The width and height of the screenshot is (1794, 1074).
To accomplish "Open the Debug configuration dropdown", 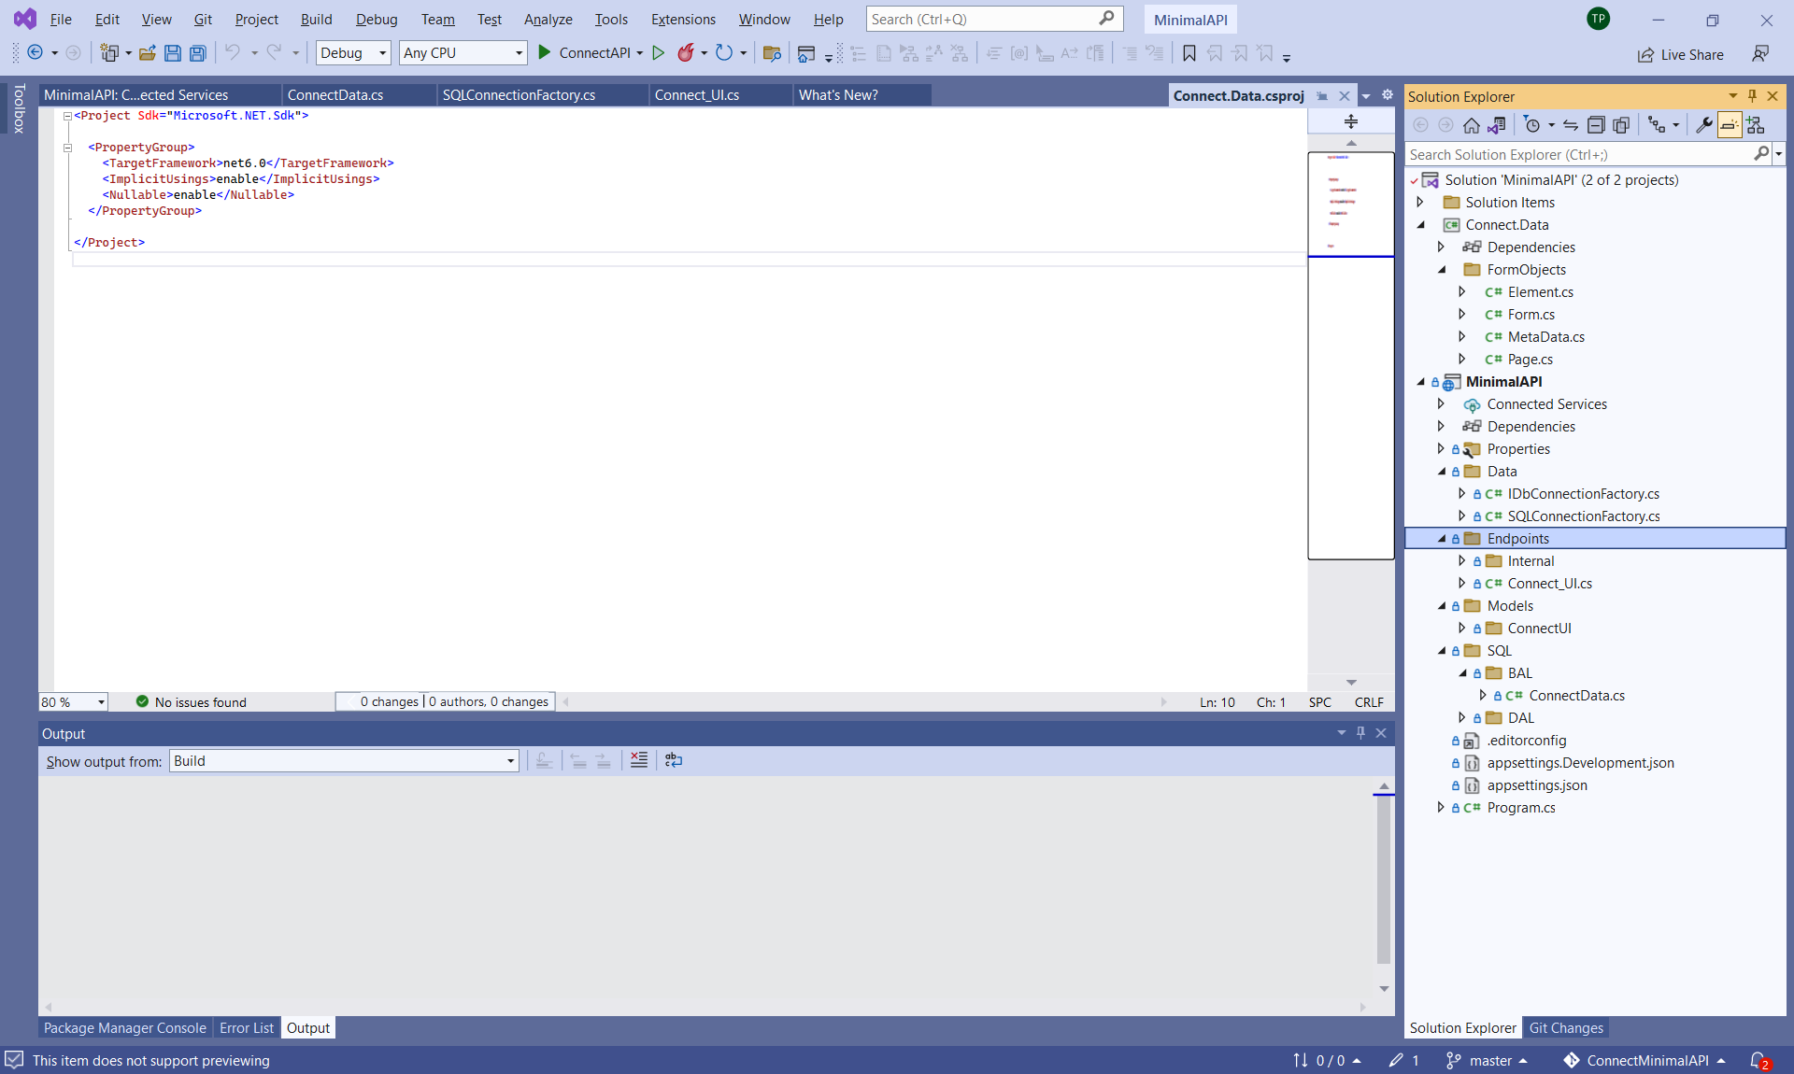I will click(x=353, y=53).
